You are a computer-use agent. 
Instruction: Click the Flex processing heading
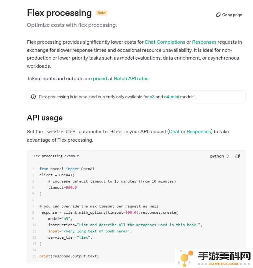(x=59, y=13)
